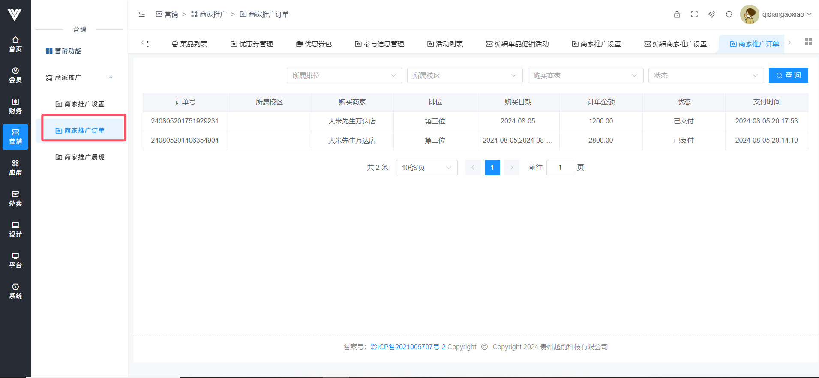Open the 首页 home sidebar icon
This screenshot has height=378, width=819.
click(x=15, y=44)
